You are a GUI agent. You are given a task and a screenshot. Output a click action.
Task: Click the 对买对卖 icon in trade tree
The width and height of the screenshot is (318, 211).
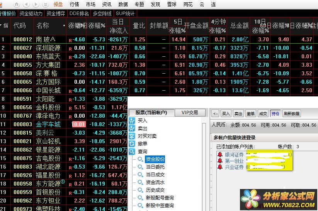tap(132, 136)
